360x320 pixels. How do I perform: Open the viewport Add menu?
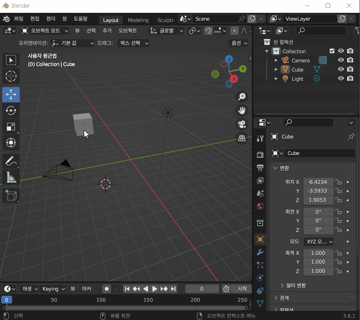pyautogui.click(x=107, y=31)
